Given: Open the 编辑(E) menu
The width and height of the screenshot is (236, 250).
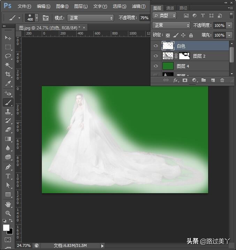Looking at the screenshot, I should (x=44, y=6).
